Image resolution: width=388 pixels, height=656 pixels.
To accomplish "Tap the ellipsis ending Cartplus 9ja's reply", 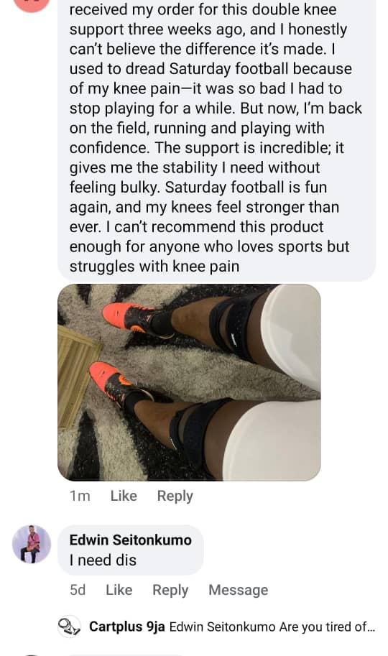I will (x=371, y=629).
